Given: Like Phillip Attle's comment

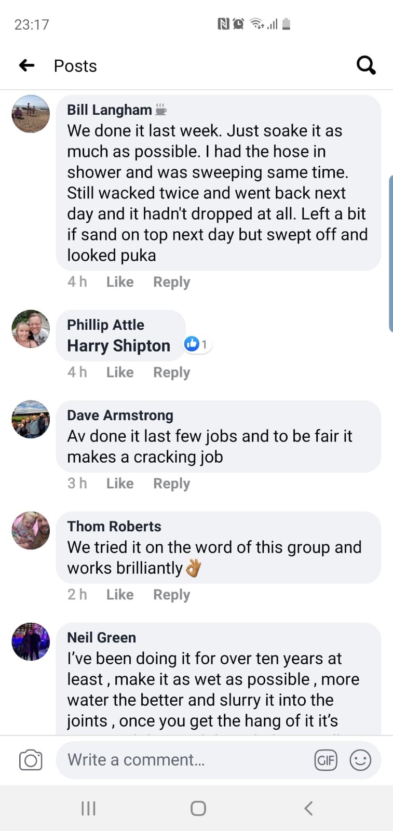Looking at the screenshot, I should click(x=120, y=372).
